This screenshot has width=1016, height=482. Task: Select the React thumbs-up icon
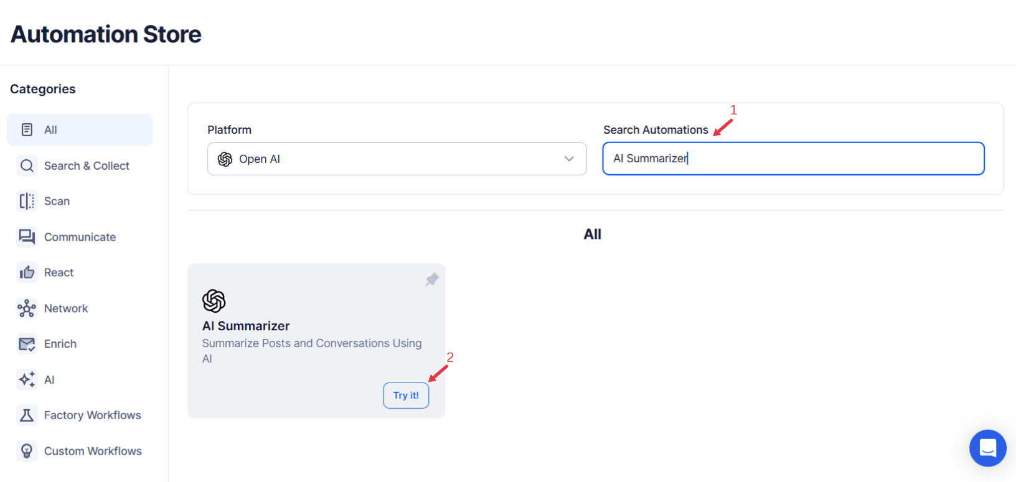tap(26, 272)
